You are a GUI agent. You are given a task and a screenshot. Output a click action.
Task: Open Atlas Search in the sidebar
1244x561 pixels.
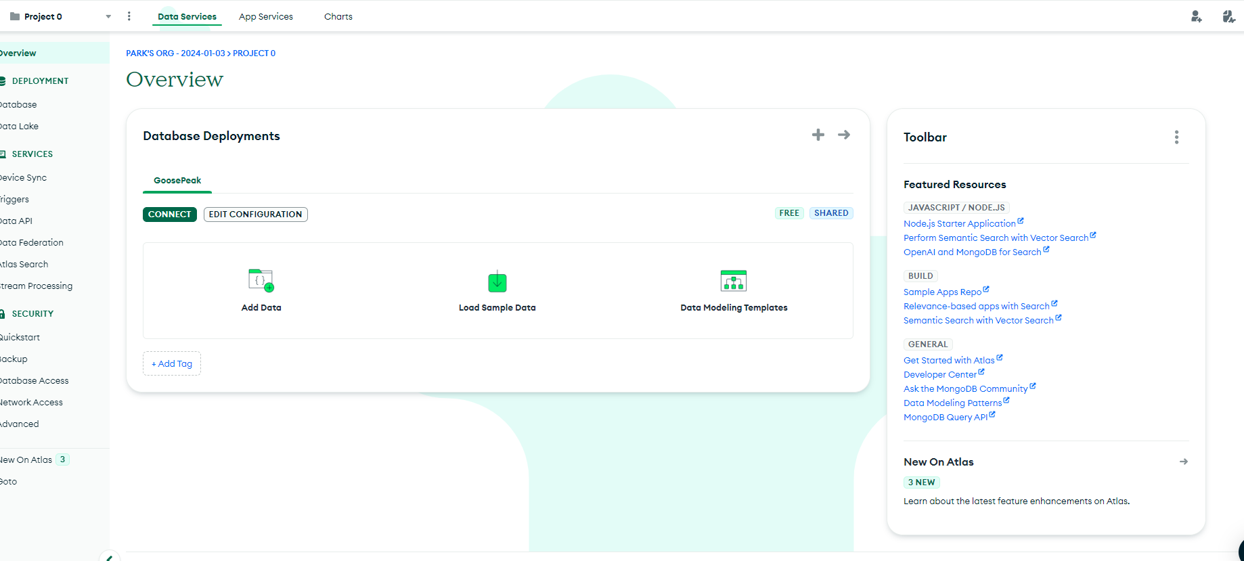[x=24, y=264]
